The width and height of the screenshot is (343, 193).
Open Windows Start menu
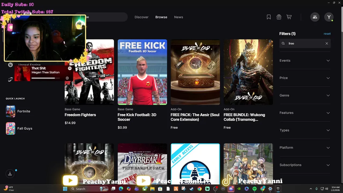(65, 189)
